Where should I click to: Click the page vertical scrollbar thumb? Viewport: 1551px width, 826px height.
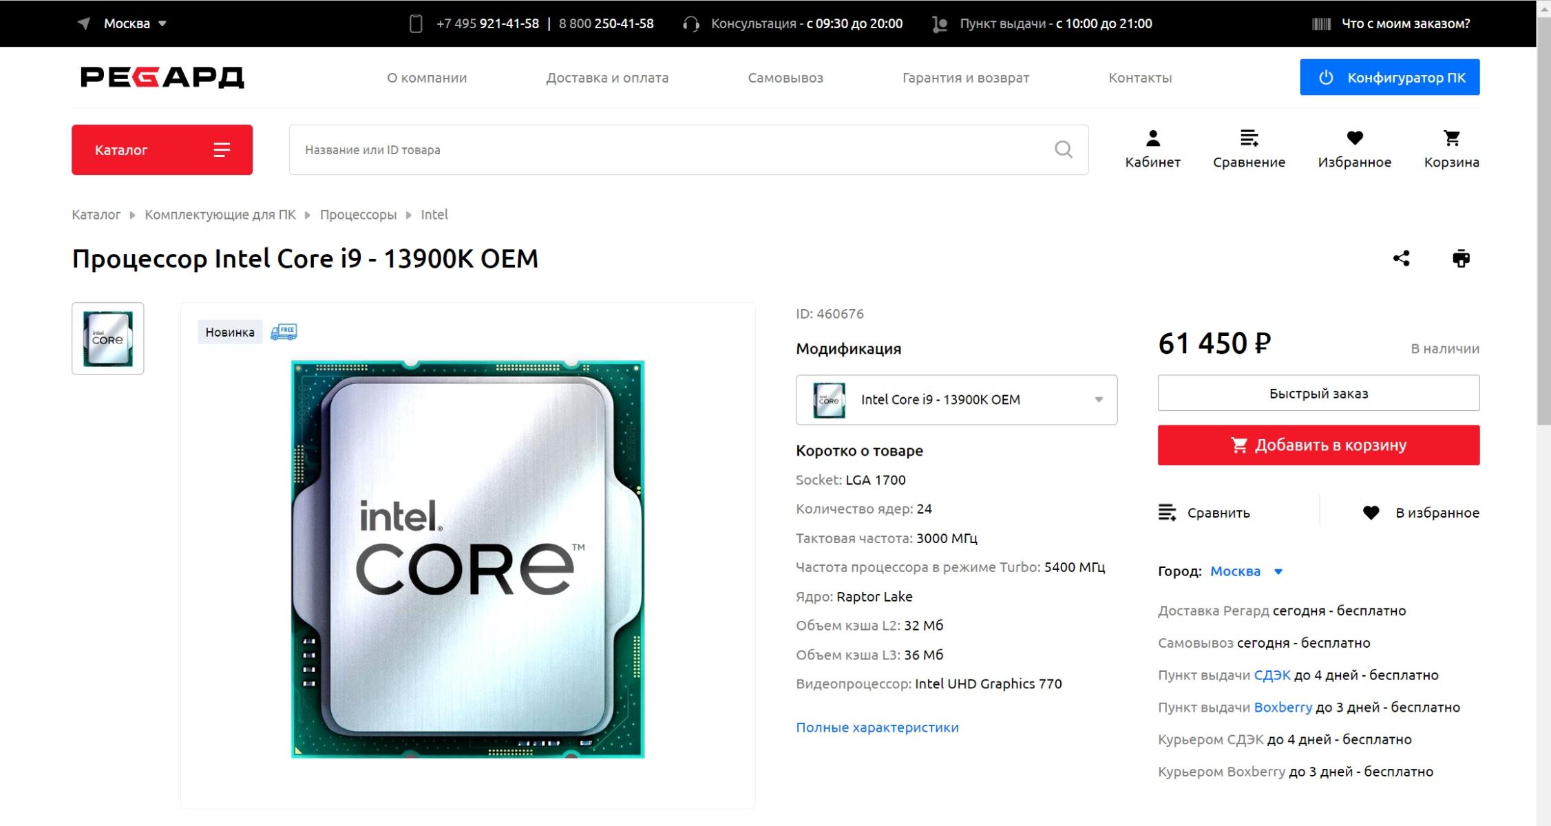click(1543, 220)
